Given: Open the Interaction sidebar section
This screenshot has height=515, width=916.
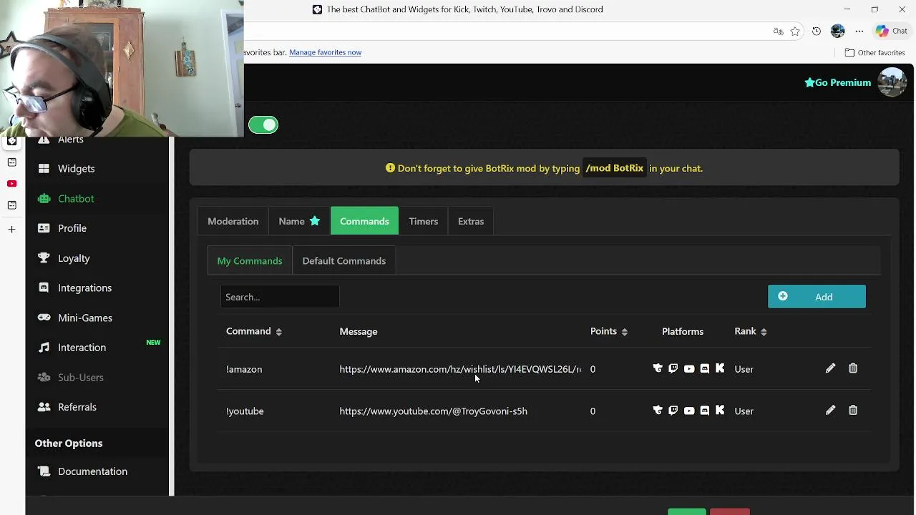Looking at the screenshot, I should (82, 348).
